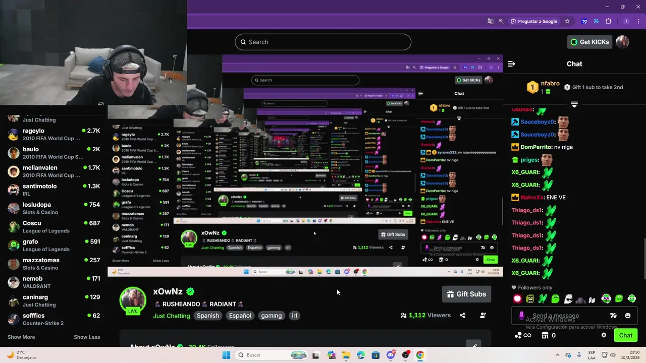Click Gift 1 sub to take 2nd
646x363 pixels.
[594, 87]
